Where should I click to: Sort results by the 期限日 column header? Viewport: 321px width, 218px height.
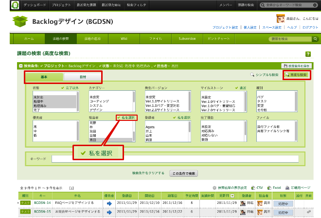click(172, 196)
